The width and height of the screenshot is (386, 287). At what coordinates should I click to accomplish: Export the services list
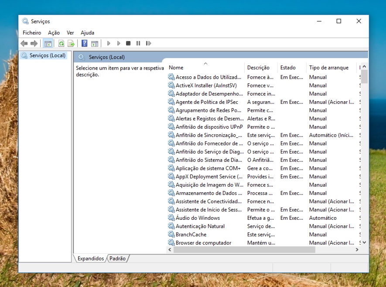(x=71, y=43)
